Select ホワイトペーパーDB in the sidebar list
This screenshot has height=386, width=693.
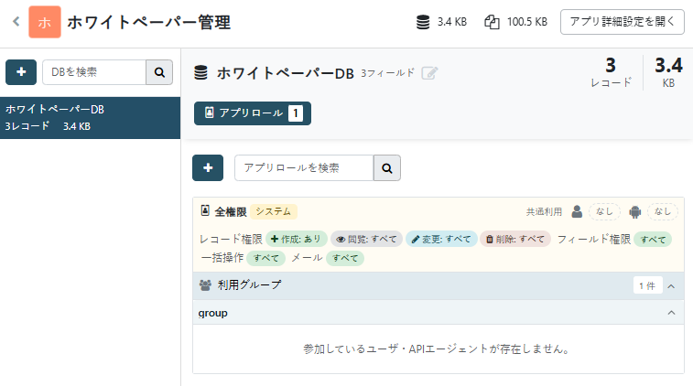point(90,118)
